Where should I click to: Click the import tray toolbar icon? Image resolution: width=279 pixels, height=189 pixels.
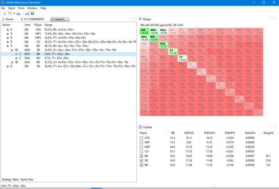click(18, 14)
